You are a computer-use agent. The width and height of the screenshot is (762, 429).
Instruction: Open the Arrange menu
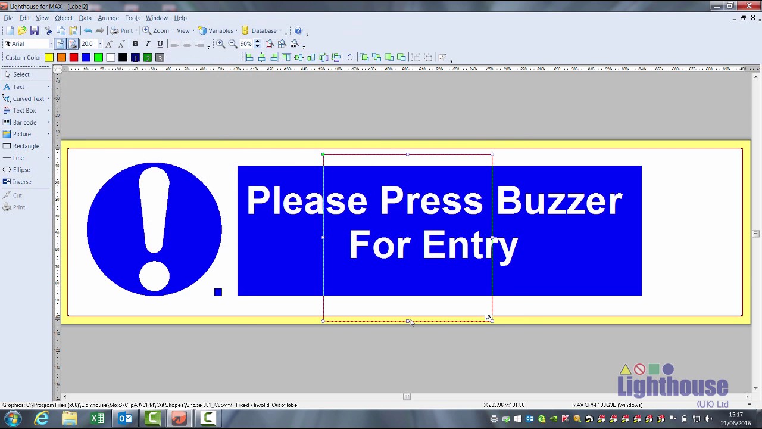click(x=108, y=18)
